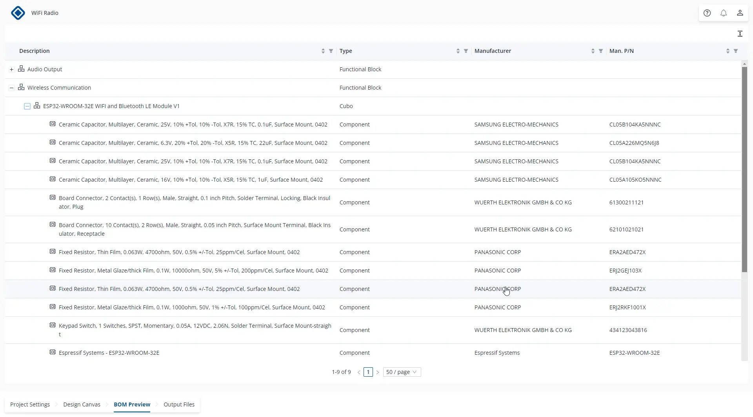Filter the Man. P/N column
The height and width of the screenshot is (417, 753).
click(x=735, y=51)
